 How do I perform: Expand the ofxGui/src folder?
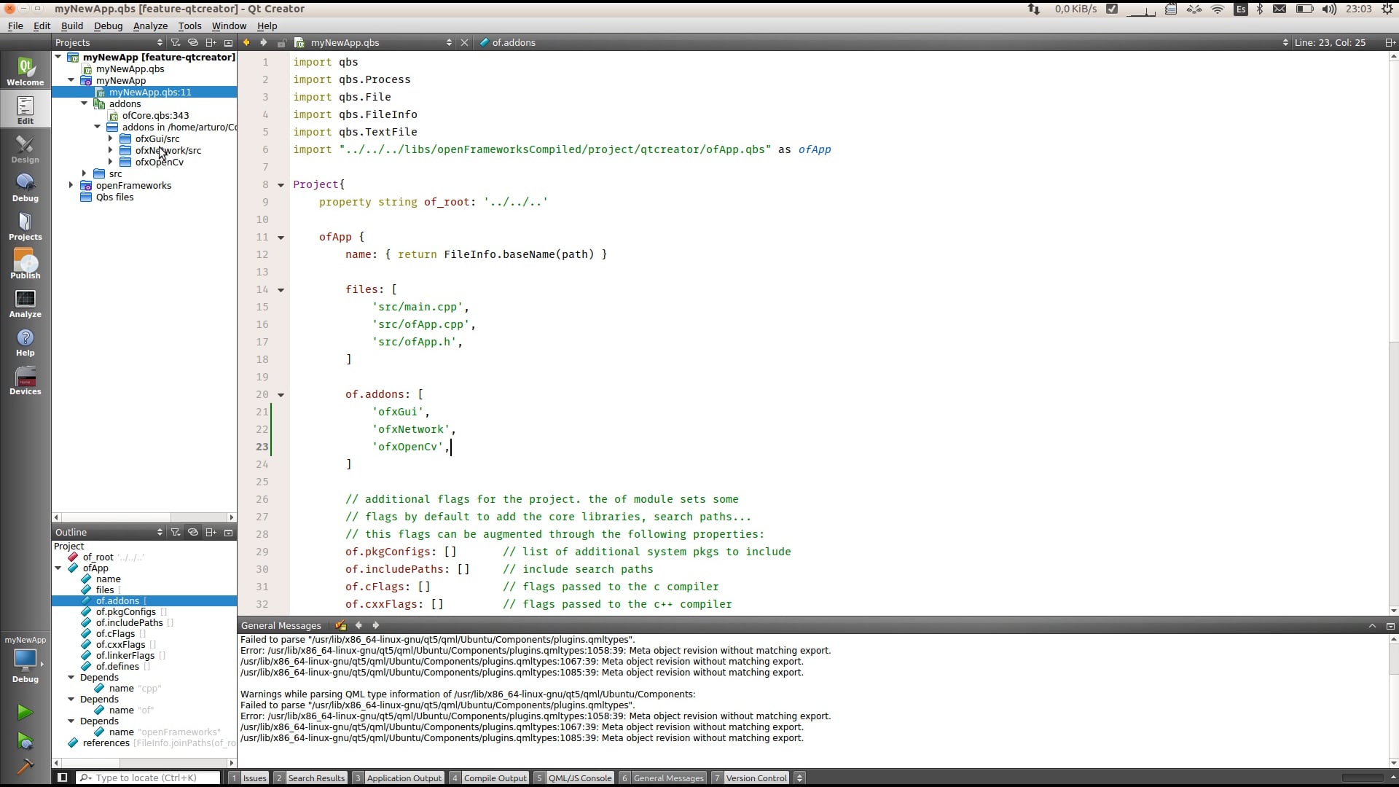click(x=109, y=138)
